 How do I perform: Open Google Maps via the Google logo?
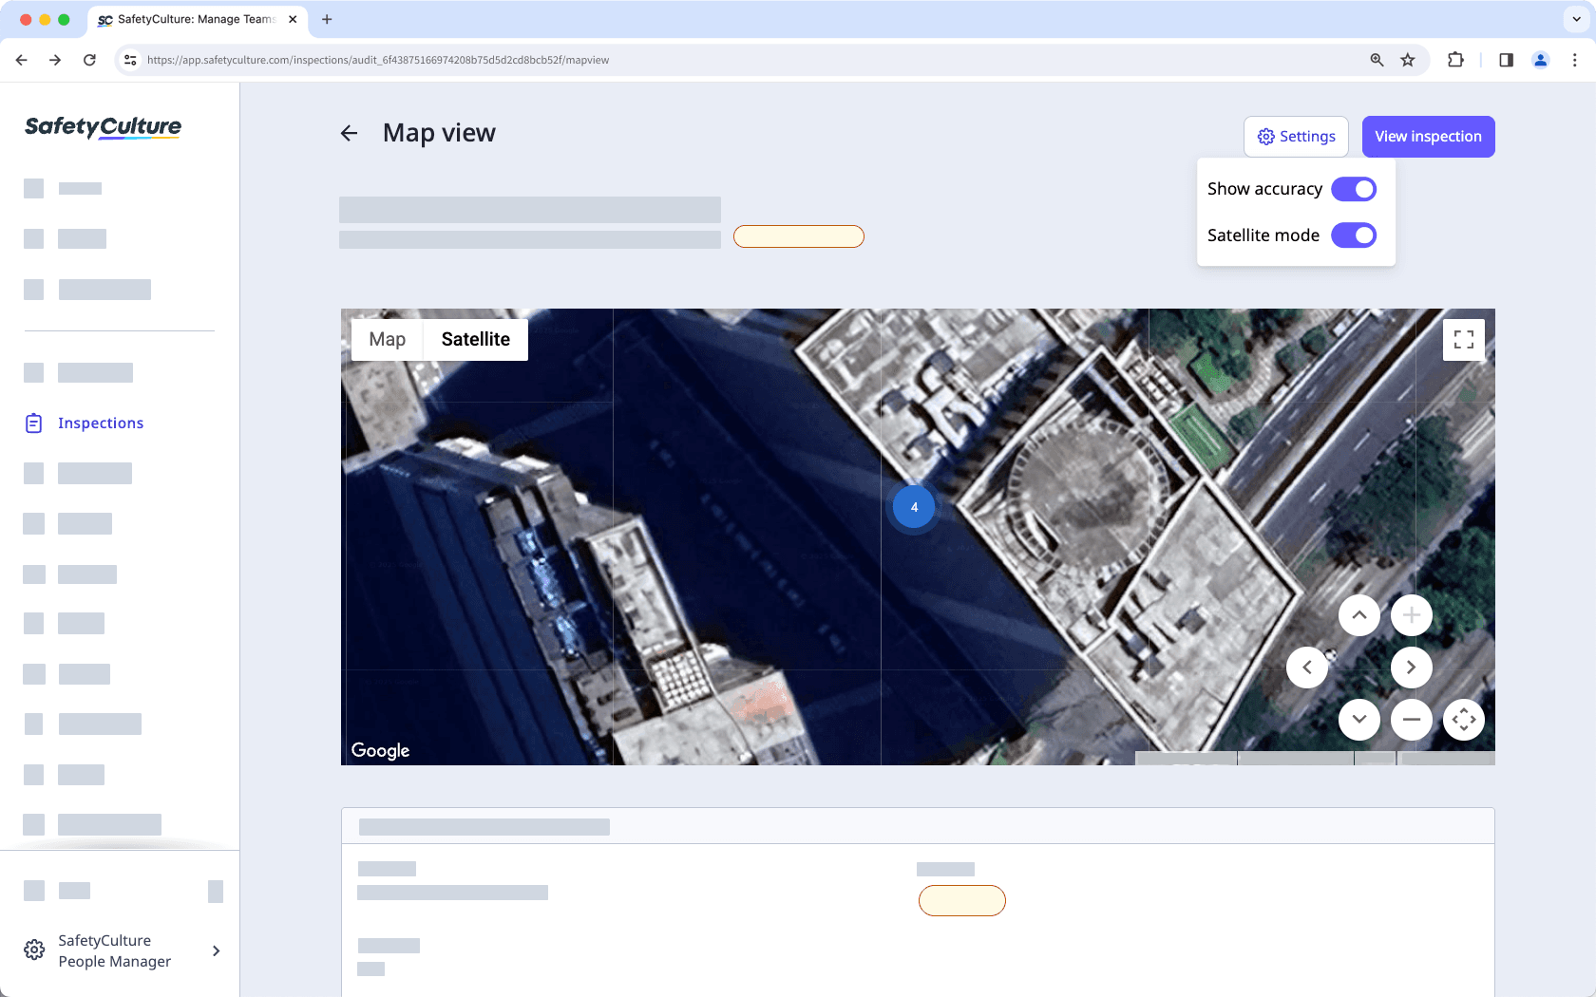[380, 750]
